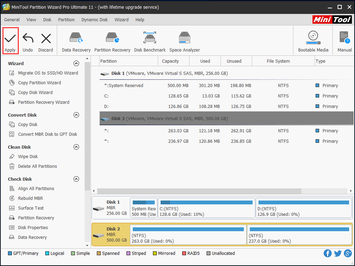Click Migrate OS to SSD/HD Wizard
The image size is (355, 266).
pyautogui.click(x=48, y=73)
